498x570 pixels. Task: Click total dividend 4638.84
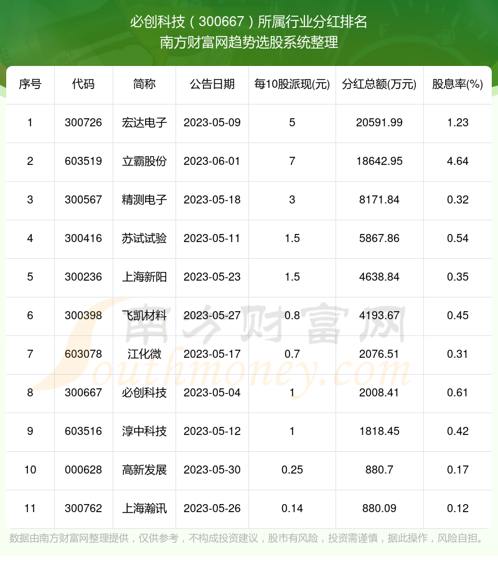click(379, 277)
